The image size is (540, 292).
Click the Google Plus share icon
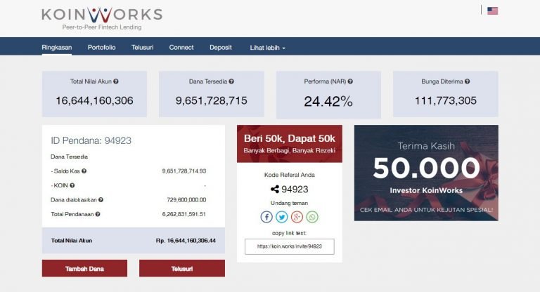(x=297, y=217)
